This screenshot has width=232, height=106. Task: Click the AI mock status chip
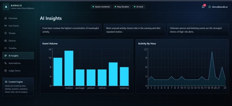point(138,7)
